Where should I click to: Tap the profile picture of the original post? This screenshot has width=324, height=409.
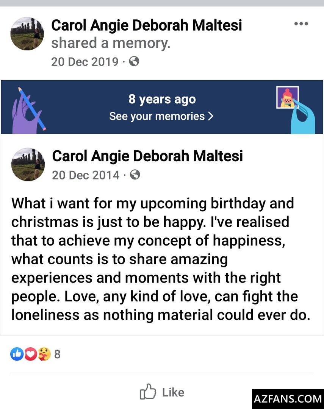28,164
